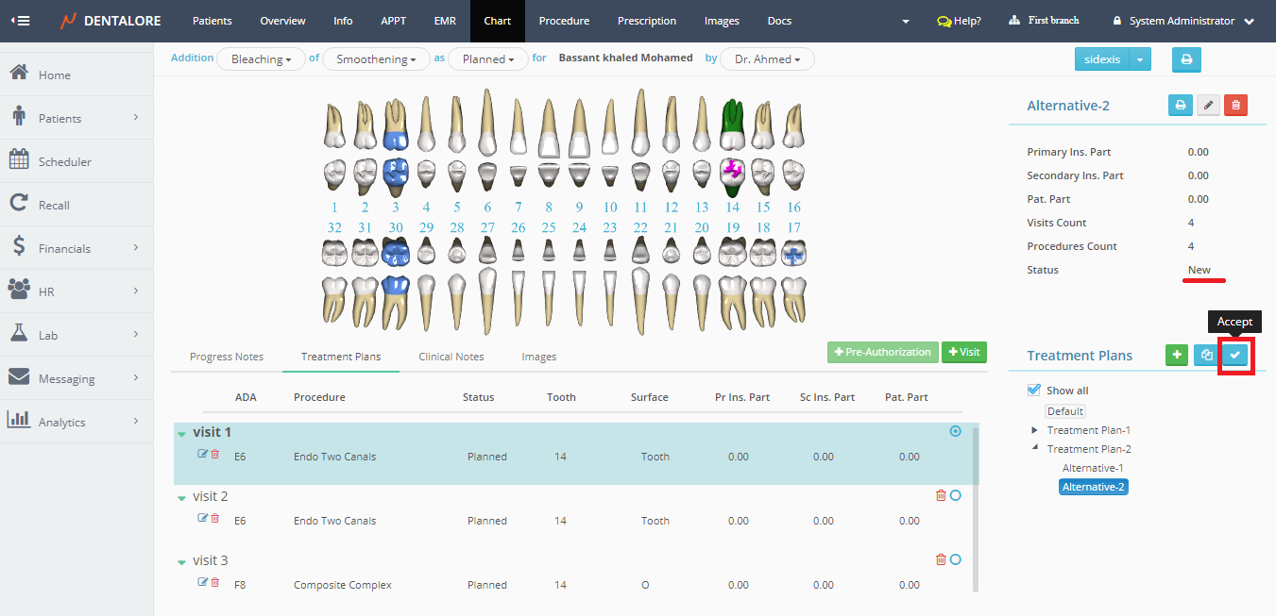Add a new treatment plan with the green plus icon
The height and width of the screenshot is (616, 1276).
1177,356
